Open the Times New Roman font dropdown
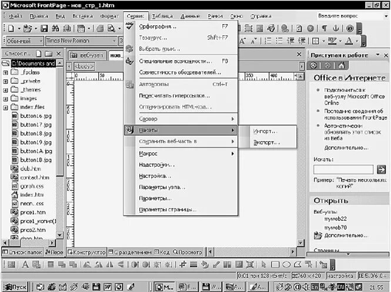Viewport: 391px width, 292px height. (114, 41)
